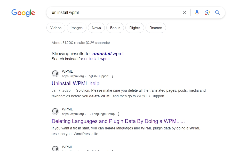Screen dimensions: 232x151
Task: Open options menu for Uninstall WPML help result
Action: coord(112,76)
